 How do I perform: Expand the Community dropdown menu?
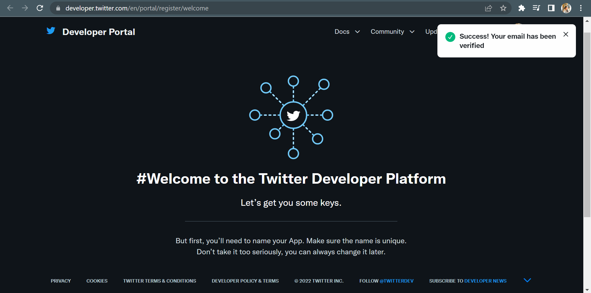[x=392, y=32]
